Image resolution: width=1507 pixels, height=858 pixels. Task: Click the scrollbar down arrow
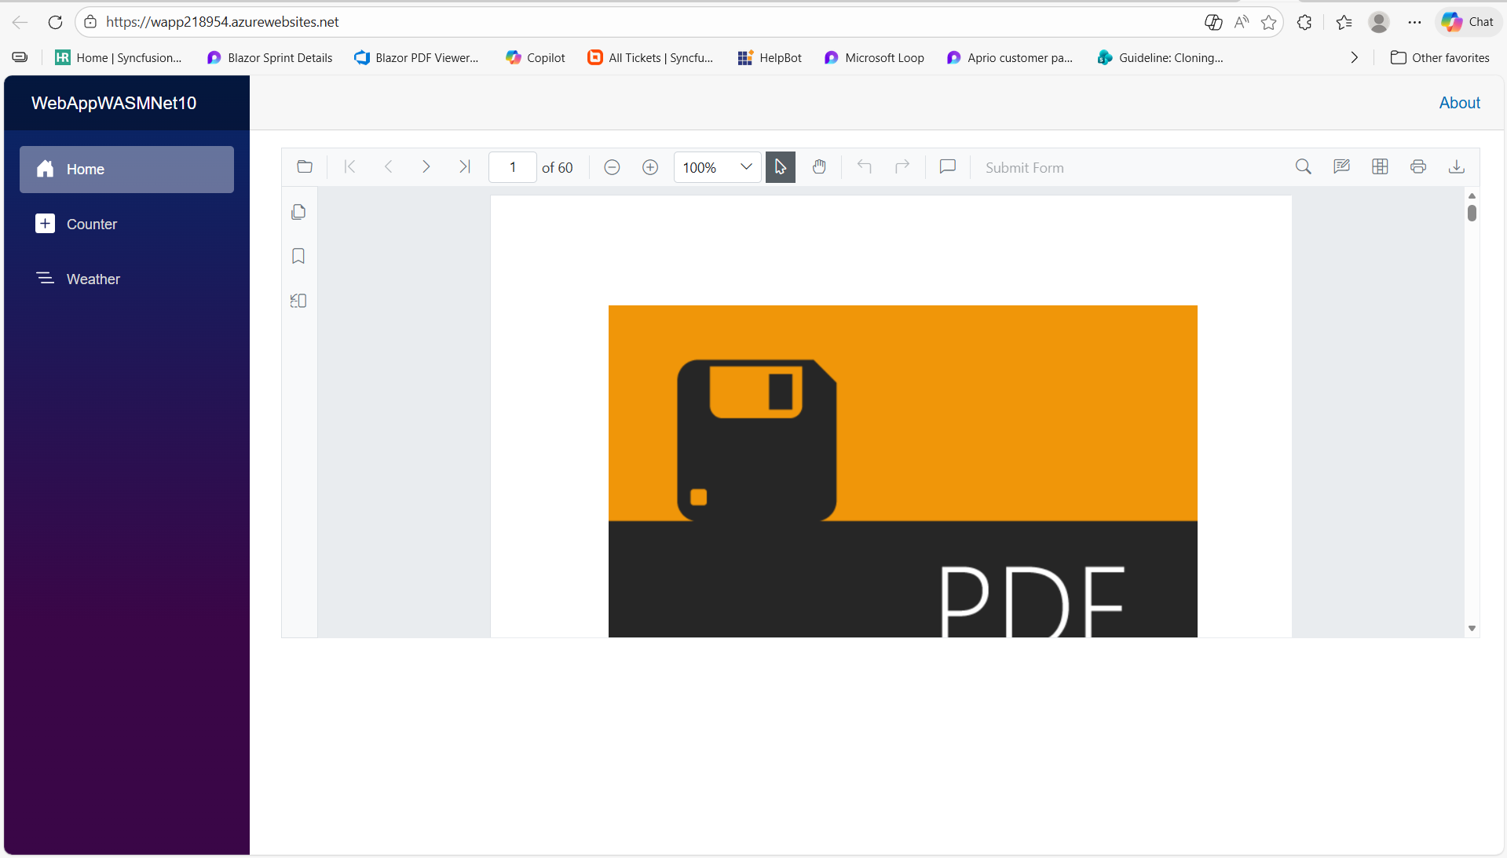click(x=1472, y=629)
